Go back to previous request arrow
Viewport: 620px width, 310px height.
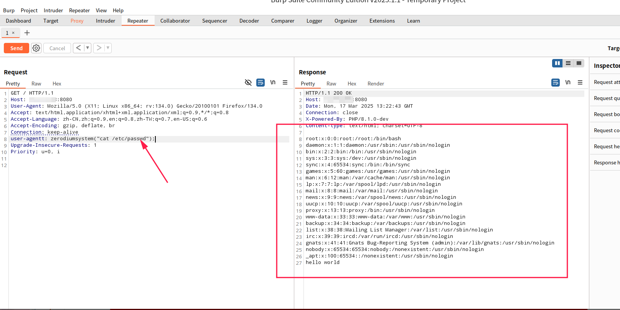(78, 48)
